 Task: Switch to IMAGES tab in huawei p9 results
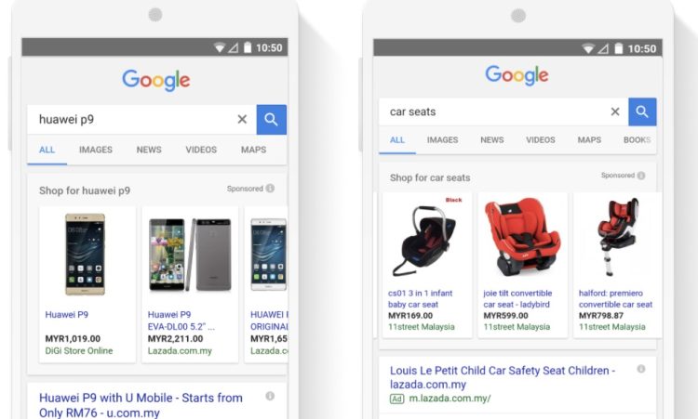click(x=96, y=150)
